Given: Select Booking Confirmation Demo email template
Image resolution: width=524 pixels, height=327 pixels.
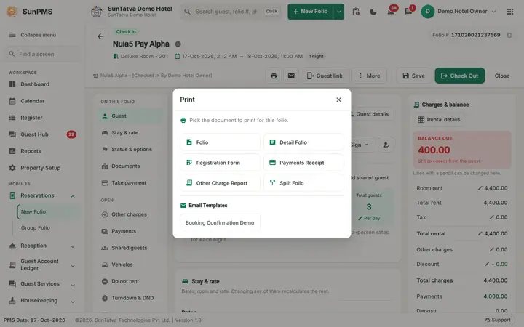Looking at the screenshot, I should pos(220,222).
